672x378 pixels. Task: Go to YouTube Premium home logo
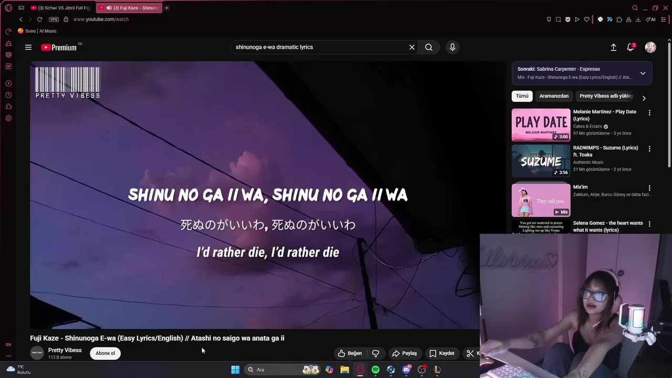point(59,47)
